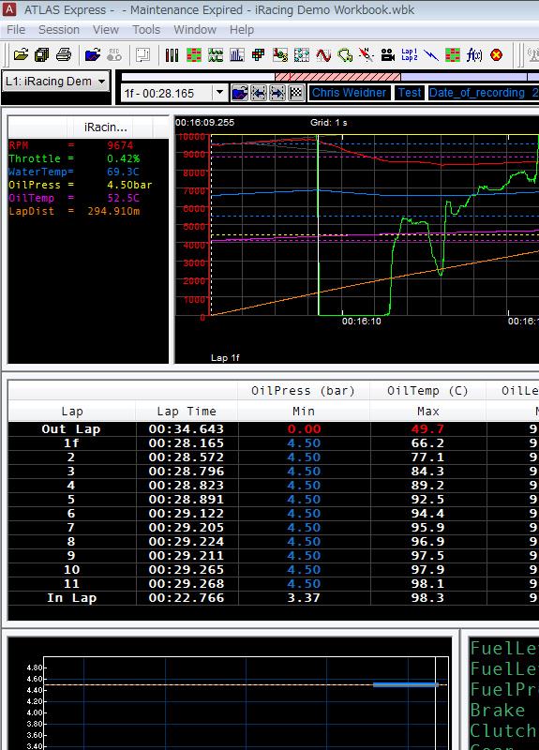Add a waveform display from the toolbar
This screenshot has height=750, width=539.
(x=216, y=55)
